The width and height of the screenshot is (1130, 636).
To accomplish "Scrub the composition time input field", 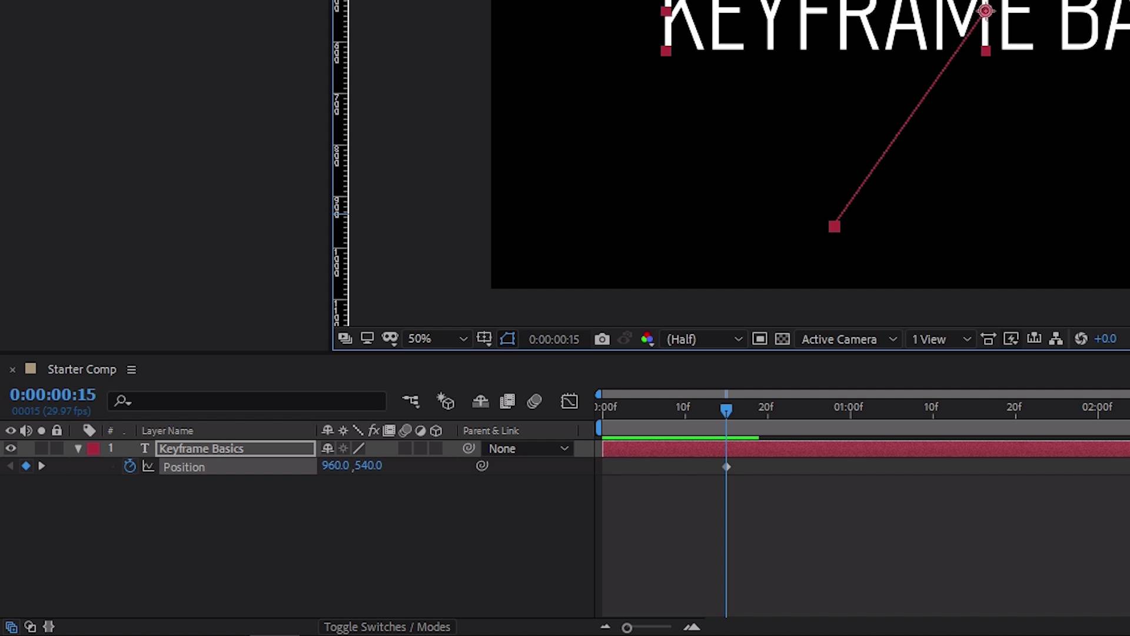I will pyautogui.click(x=52, y=395).
